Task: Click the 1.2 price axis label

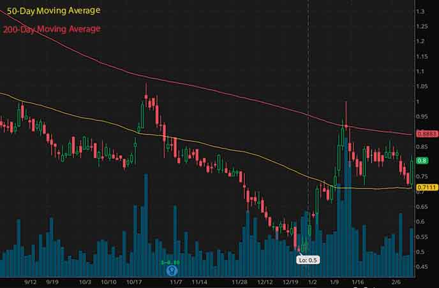Action: [420, 41]
